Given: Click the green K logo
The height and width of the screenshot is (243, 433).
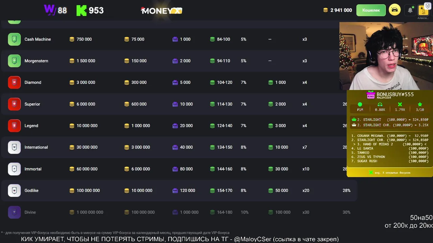Looking at the screenshot, I should coord(82,10).
